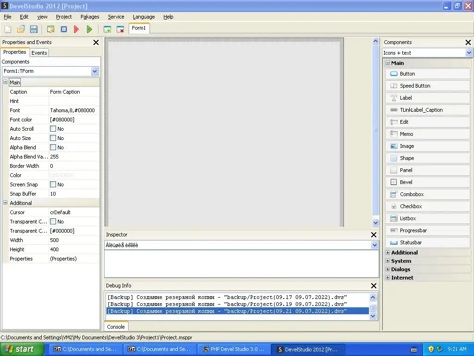Click the Save floppy disk icon
Viewport: 474px width, 356px height.
pyautogui.click(x=33, y=29)
